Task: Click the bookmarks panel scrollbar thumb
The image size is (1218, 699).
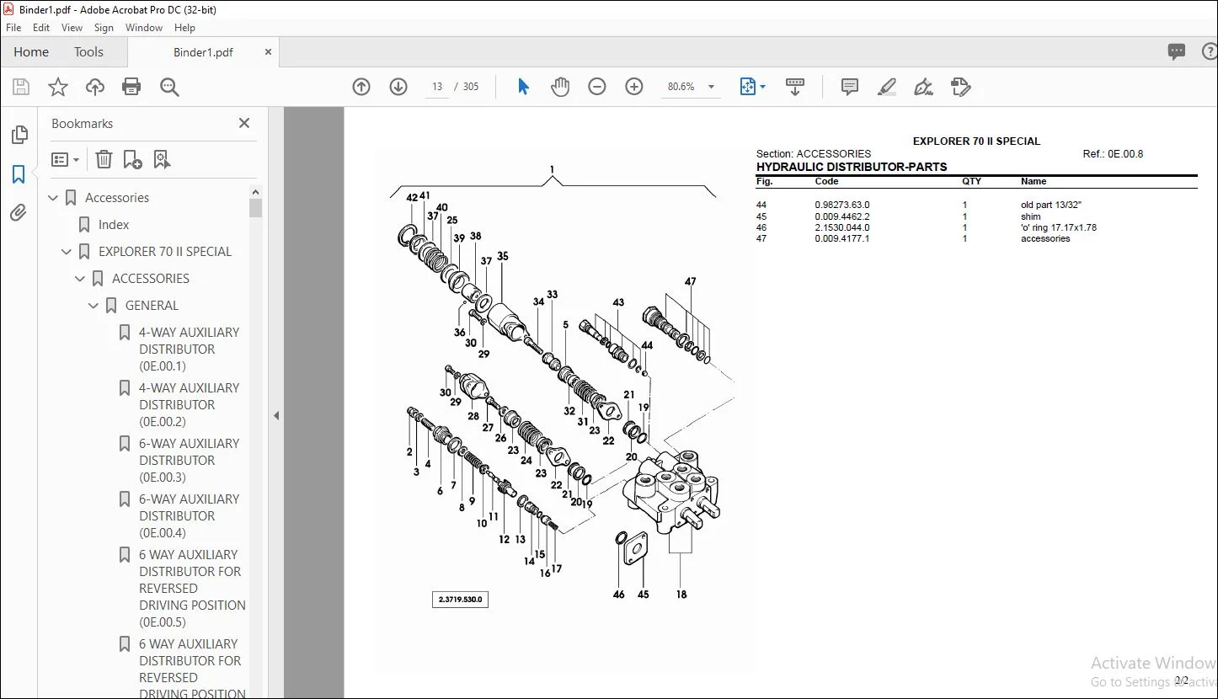Action: [255, 208]
